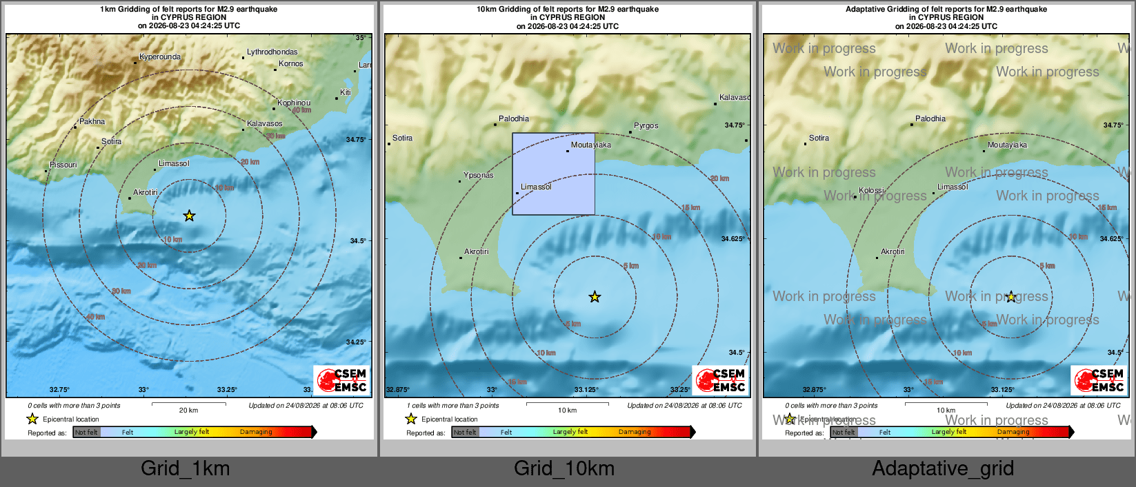The height and width of the screenshot is (487, 1136).
Task: Click the Pakhna town label
Action: tap(92, 121)
